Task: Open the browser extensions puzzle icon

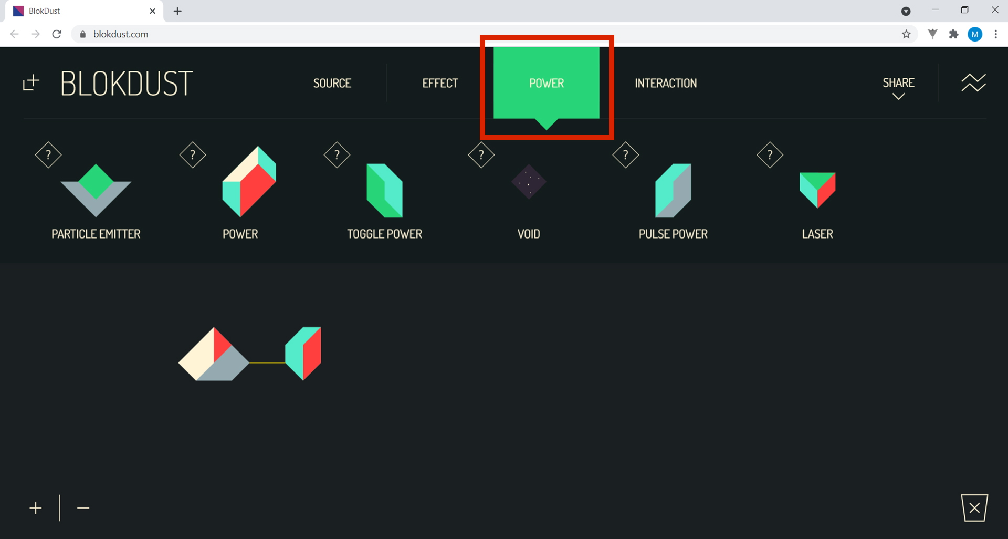Action: tap(953, 34)
